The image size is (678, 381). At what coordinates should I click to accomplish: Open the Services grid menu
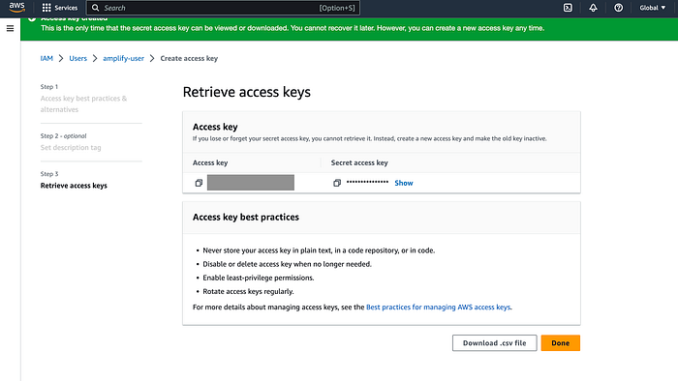point(60,8)
